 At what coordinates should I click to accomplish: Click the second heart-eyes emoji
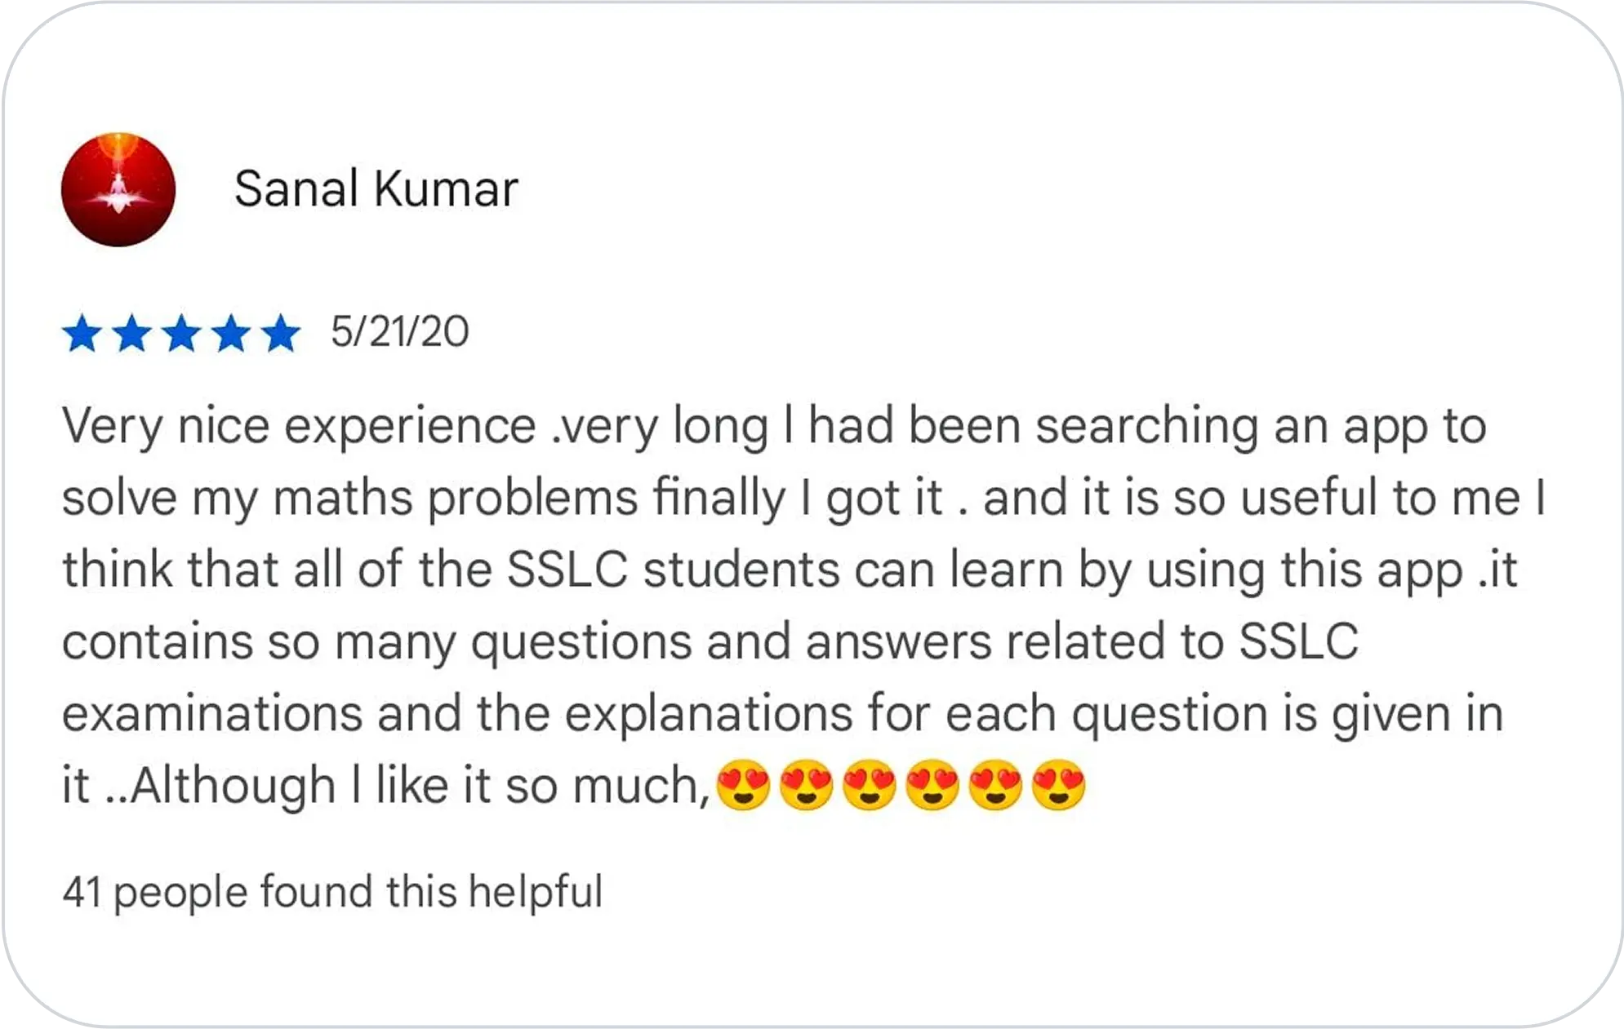pos(806,785)
